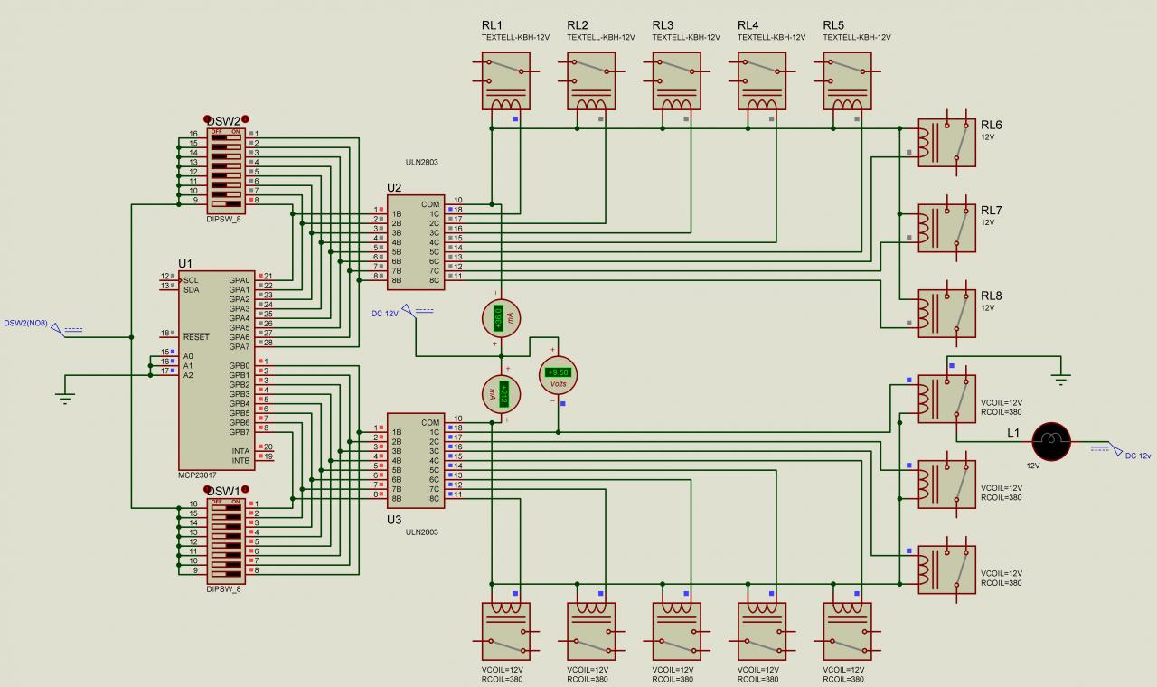This screenshot has height=687, width=1157.
Task: Click the ground symbol near the top-right relay
Action: (1061, 378)
